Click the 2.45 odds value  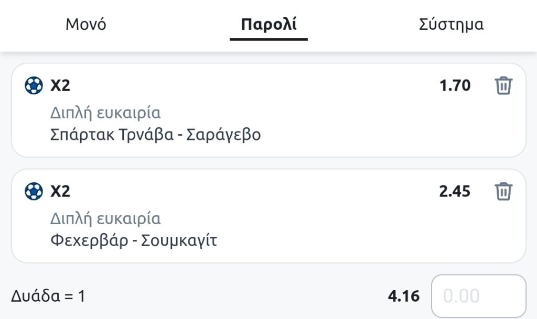click(455, 191)
